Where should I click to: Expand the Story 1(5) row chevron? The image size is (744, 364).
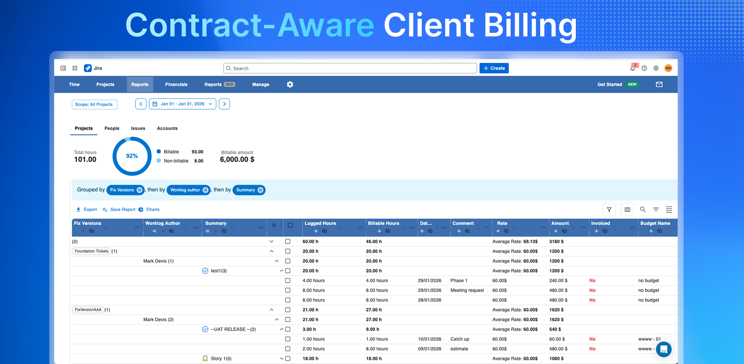(x=281, y=358)
